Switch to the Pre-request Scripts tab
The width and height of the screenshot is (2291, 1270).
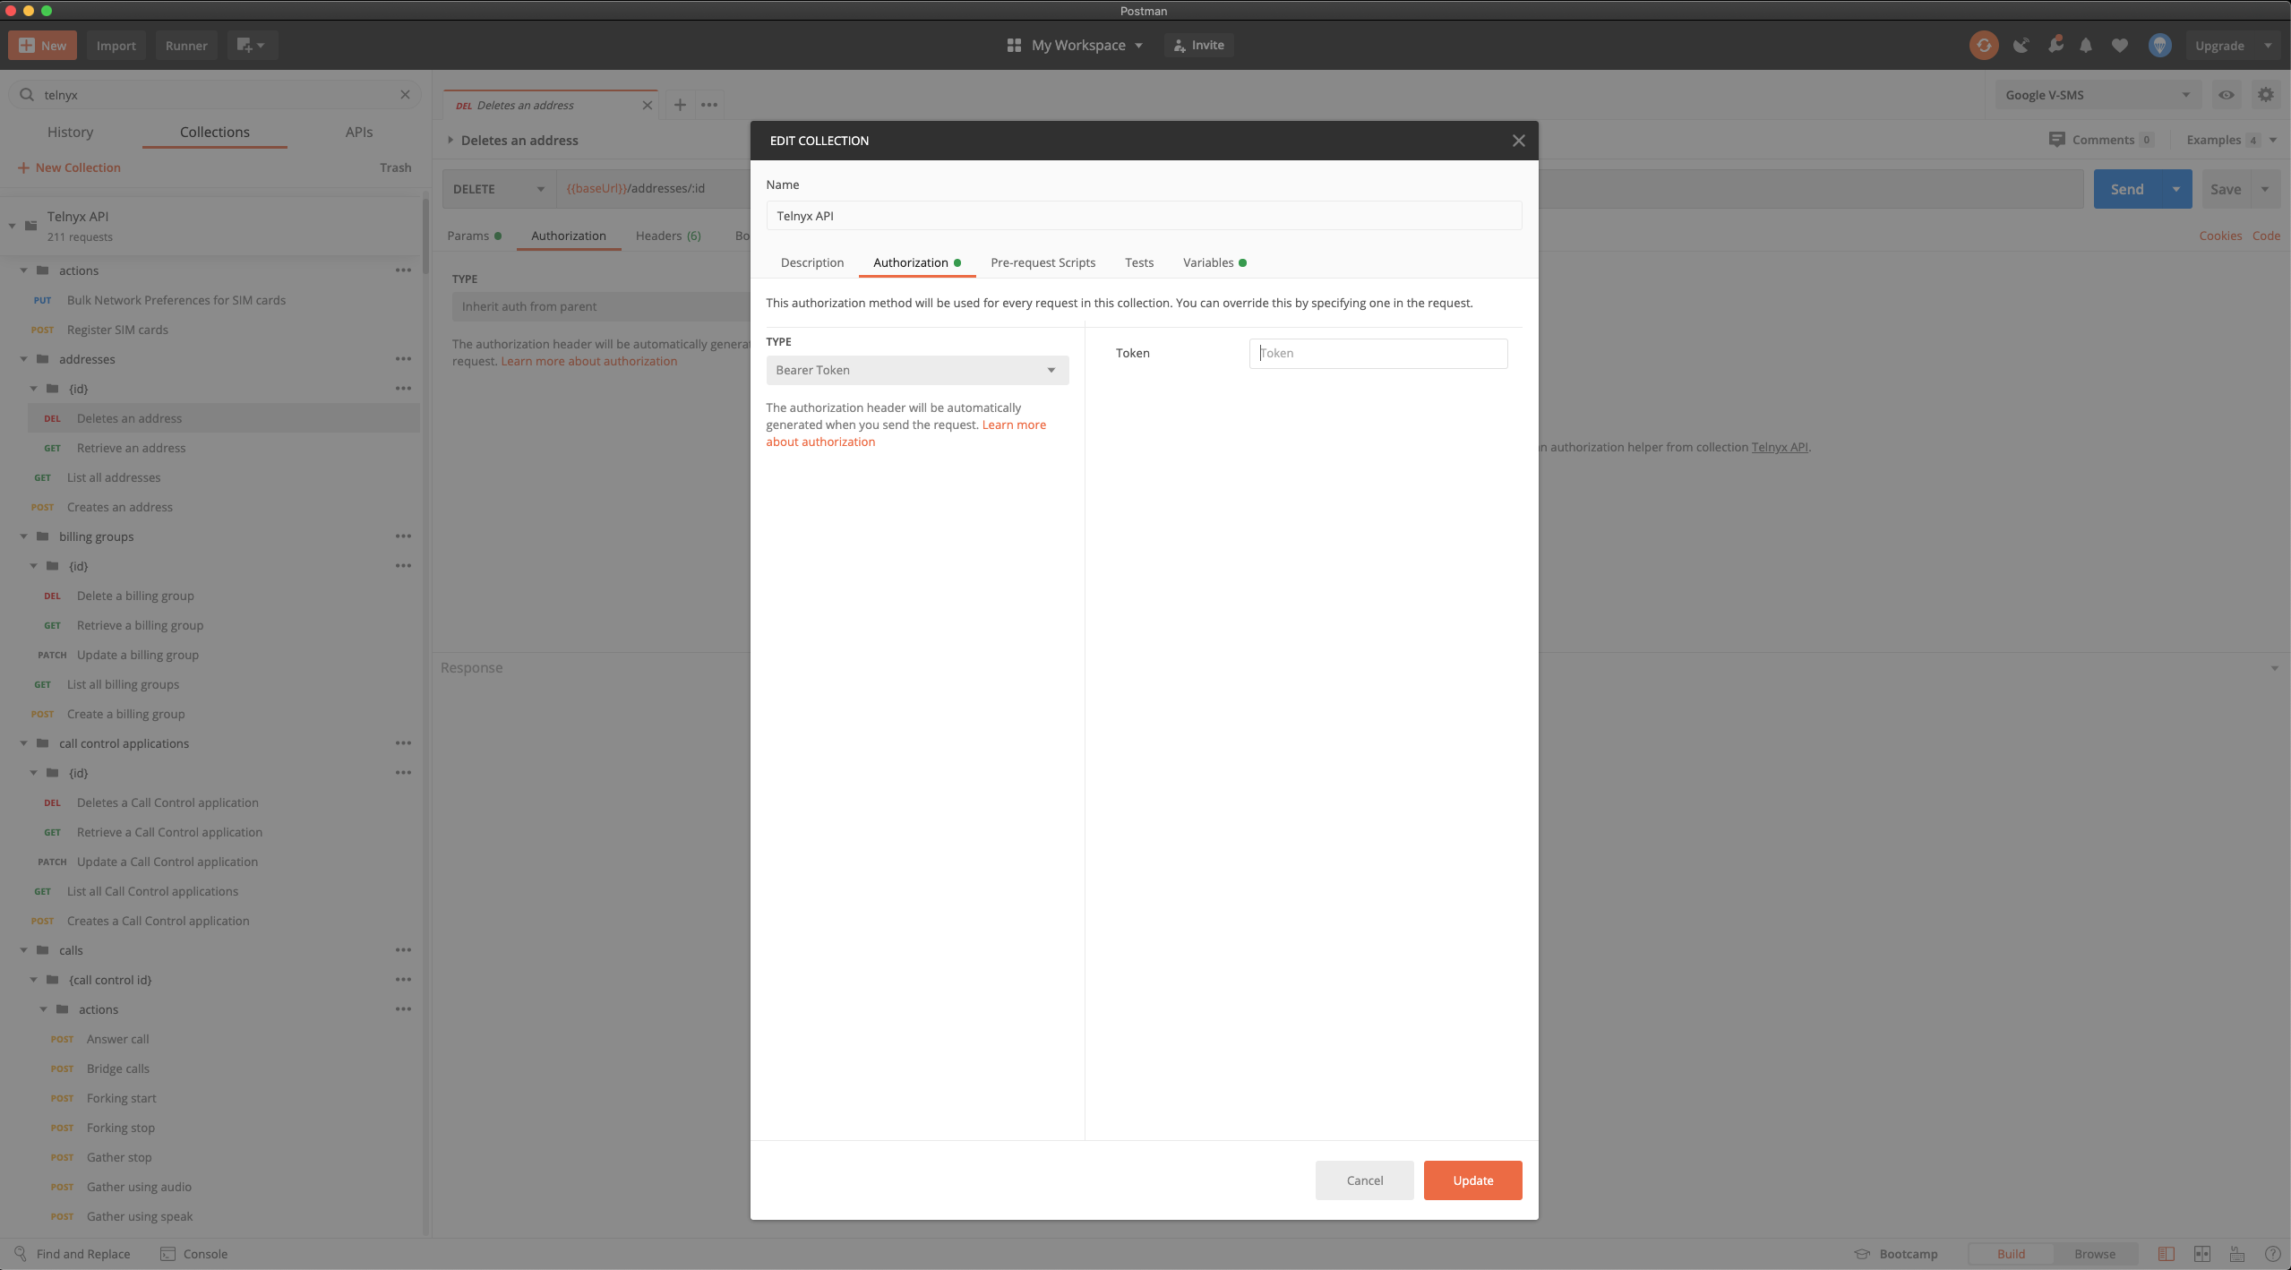coord(1043,262)
